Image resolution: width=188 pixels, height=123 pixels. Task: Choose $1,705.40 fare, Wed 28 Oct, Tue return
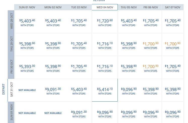pyautogui.click(x=79, y=22)
